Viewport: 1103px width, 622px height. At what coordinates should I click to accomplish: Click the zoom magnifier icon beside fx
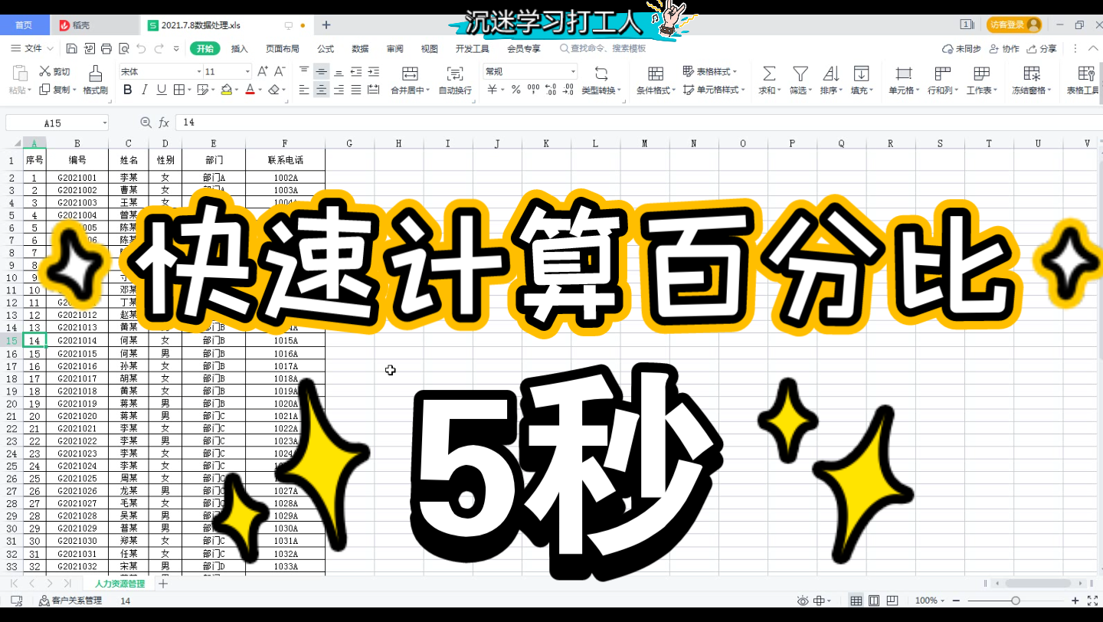coord(146,123)
